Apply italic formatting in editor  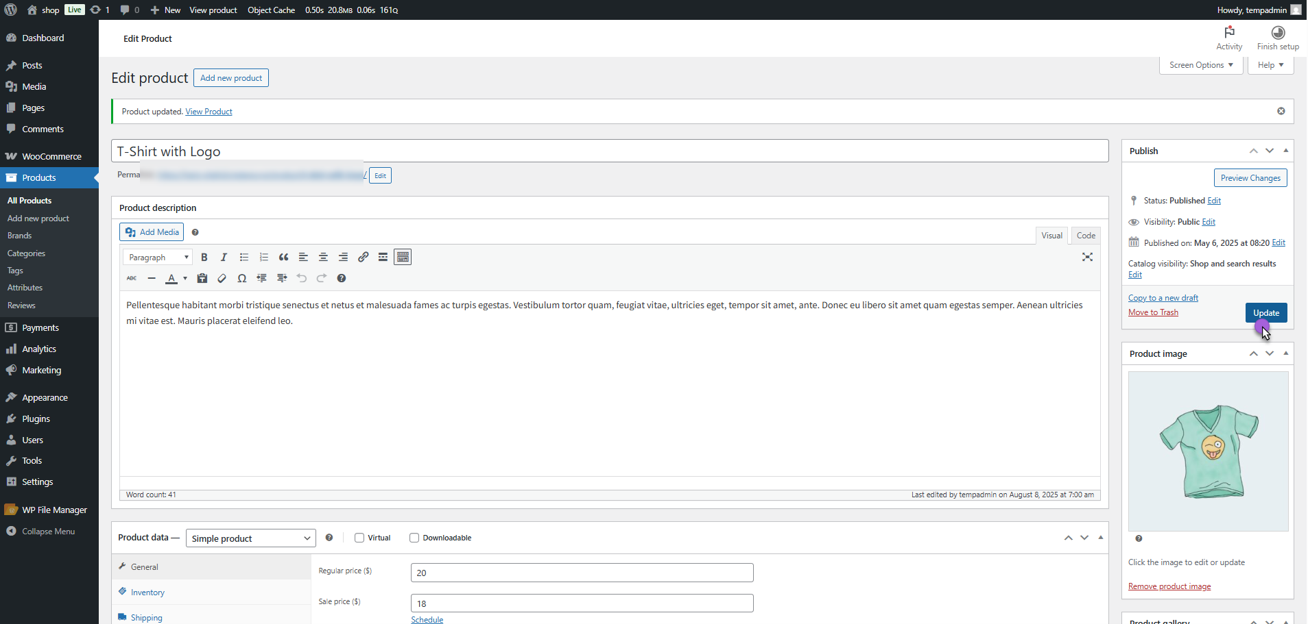point(224,258)
